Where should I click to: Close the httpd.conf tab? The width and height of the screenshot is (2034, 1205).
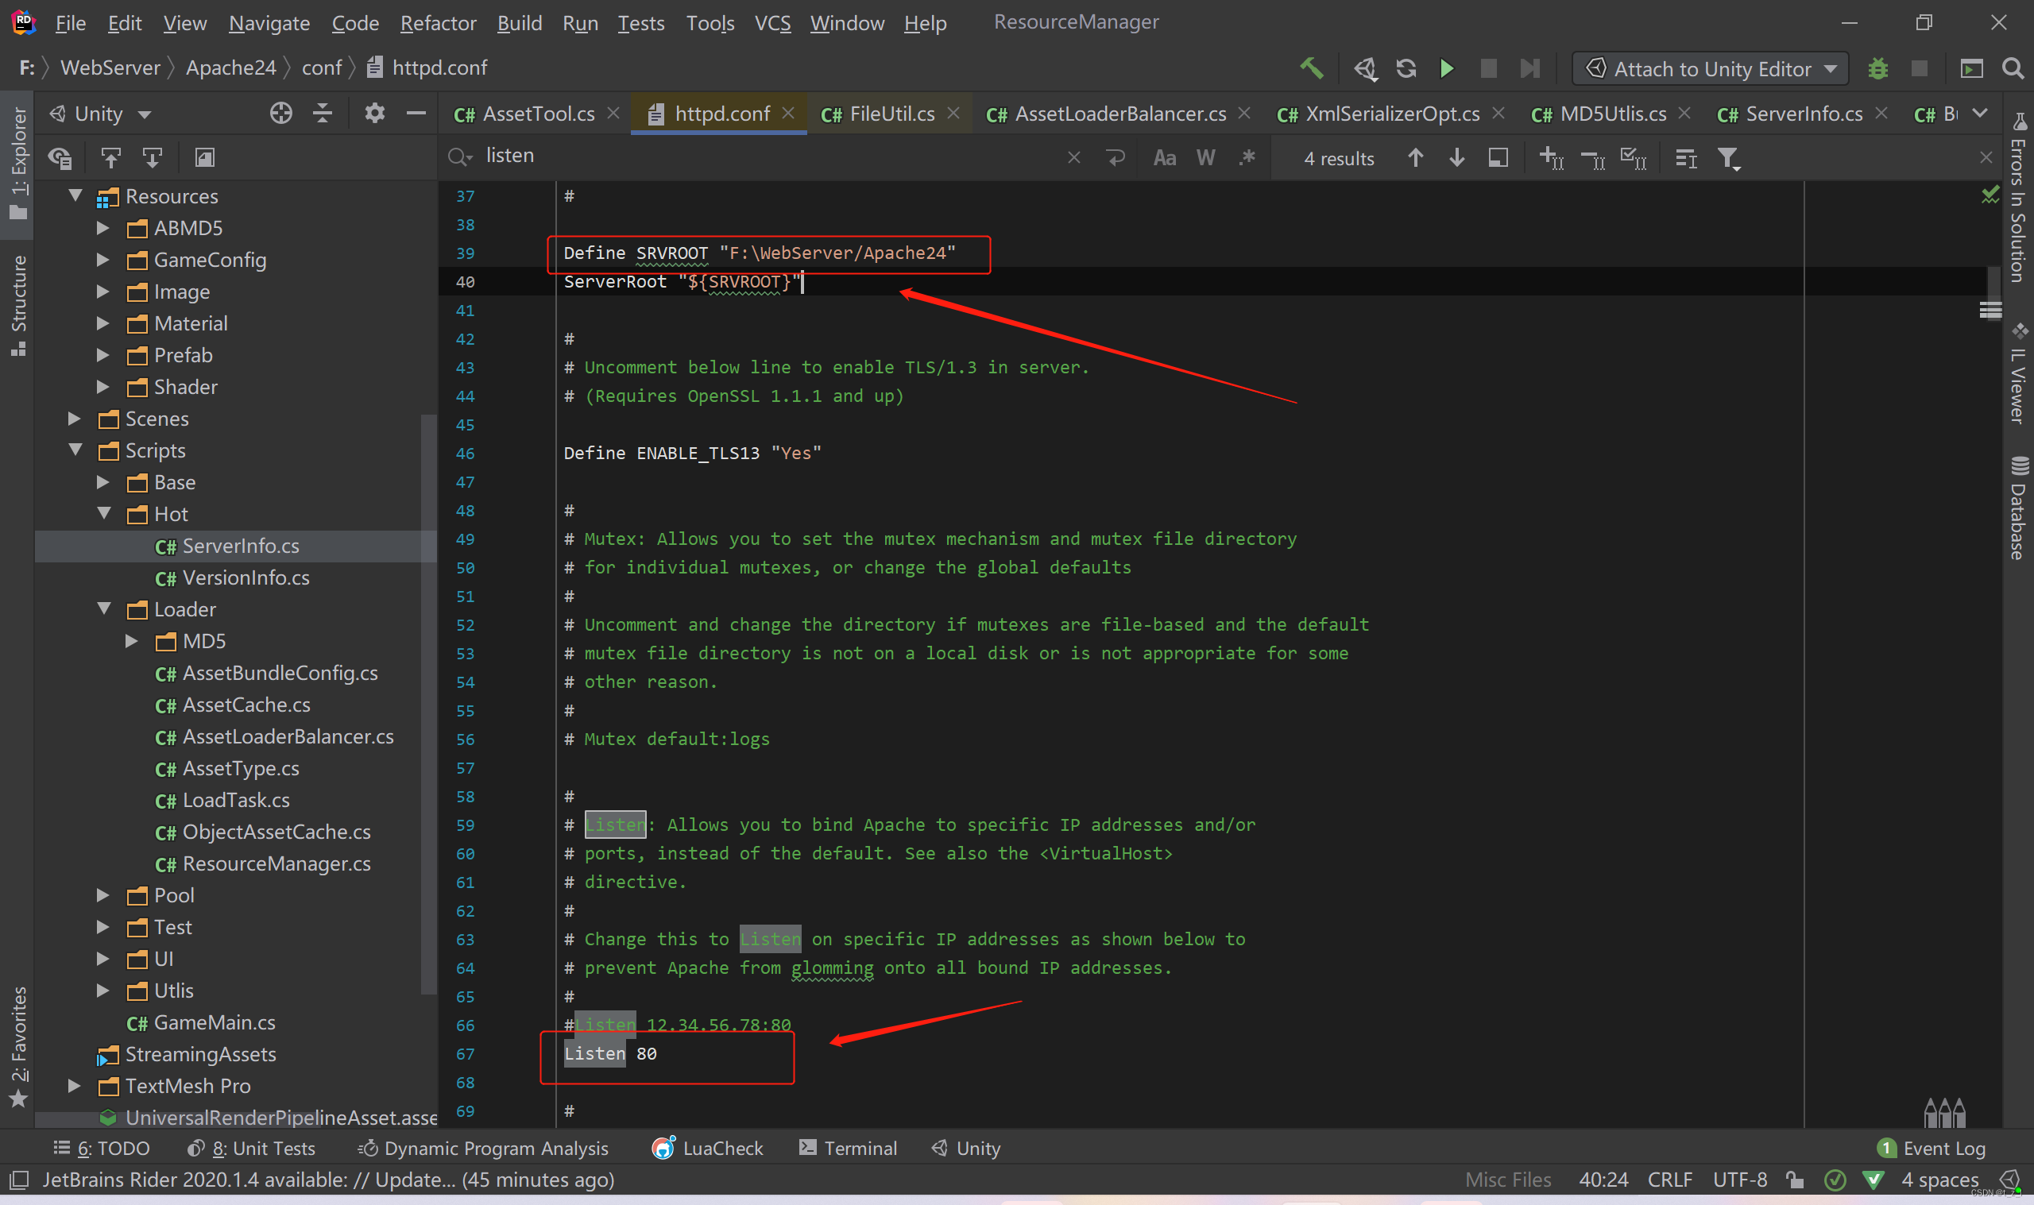787,113
